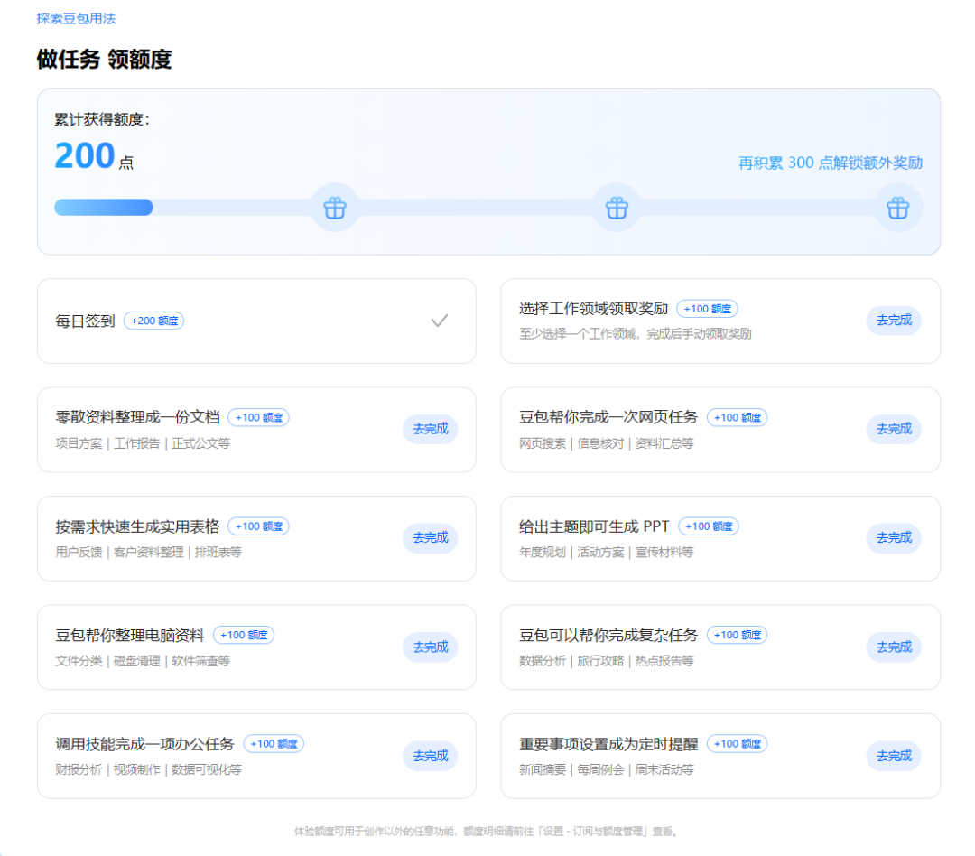975x856 pixels.
Task: Click the 探索豆包用法 link
Action: pyautogui.click(x=76, y=19)
